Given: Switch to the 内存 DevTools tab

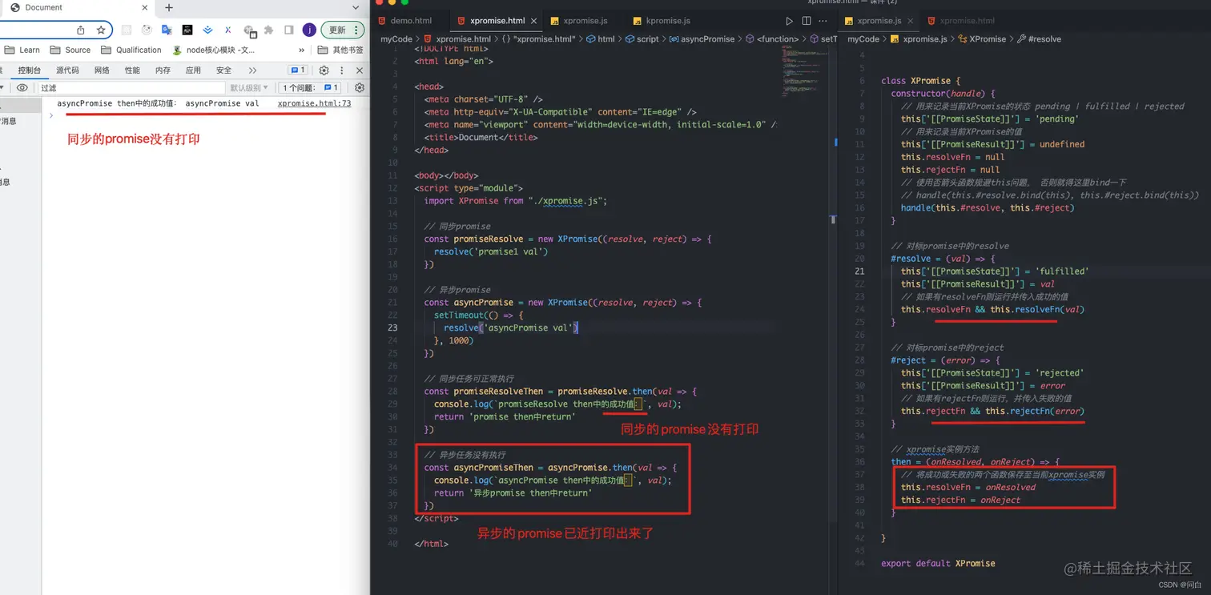Looking at the screenshot, I should tap(163, 70).
